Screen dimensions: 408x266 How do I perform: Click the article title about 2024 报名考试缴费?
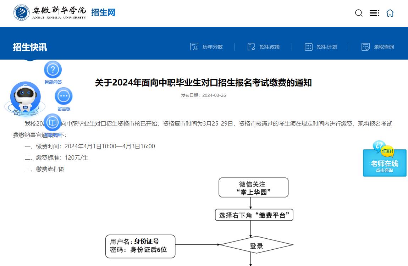click(x=203, y=83)
